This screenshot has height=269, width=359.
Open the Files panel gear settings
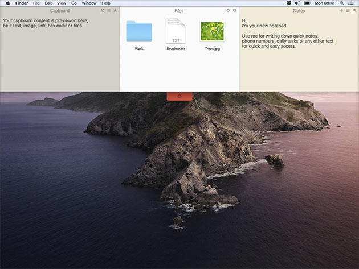pos(228,10)
